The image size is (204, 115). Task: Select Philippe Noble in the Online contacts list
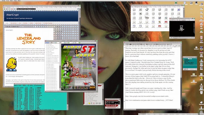pos(189,62)
